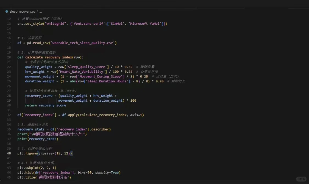309x184 pixels.
Task: Click line number 20 in the gutter
Action: coord(9,57)
